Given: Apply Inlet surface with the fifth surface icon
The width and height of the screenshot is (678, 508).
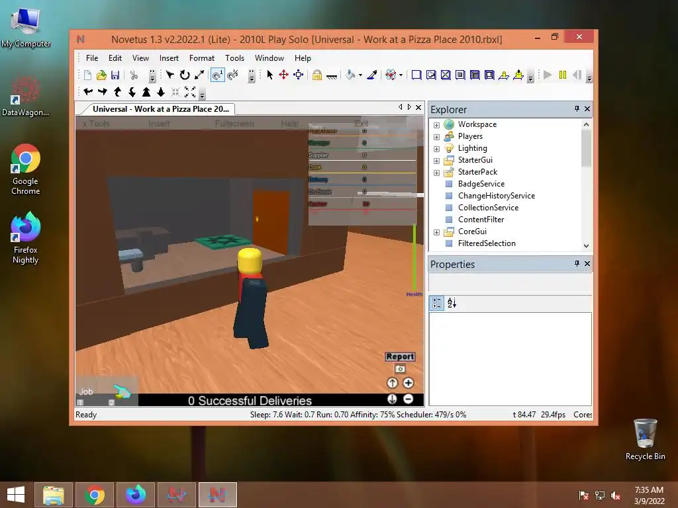Looking at the screenshot, I should [475, 75].
